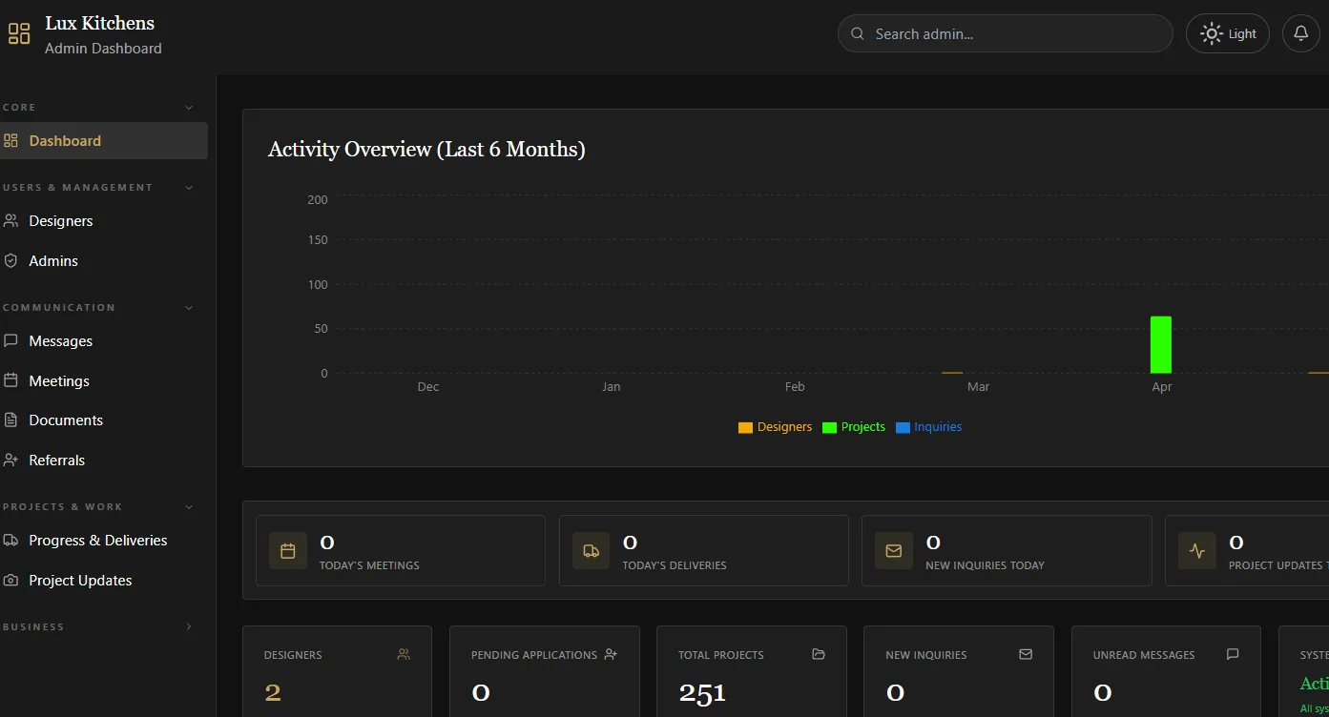The height and width of the screenshot is (717, 1329).
Task: Toggle Designers series in chart legend
Action: (x=775, y=427)
